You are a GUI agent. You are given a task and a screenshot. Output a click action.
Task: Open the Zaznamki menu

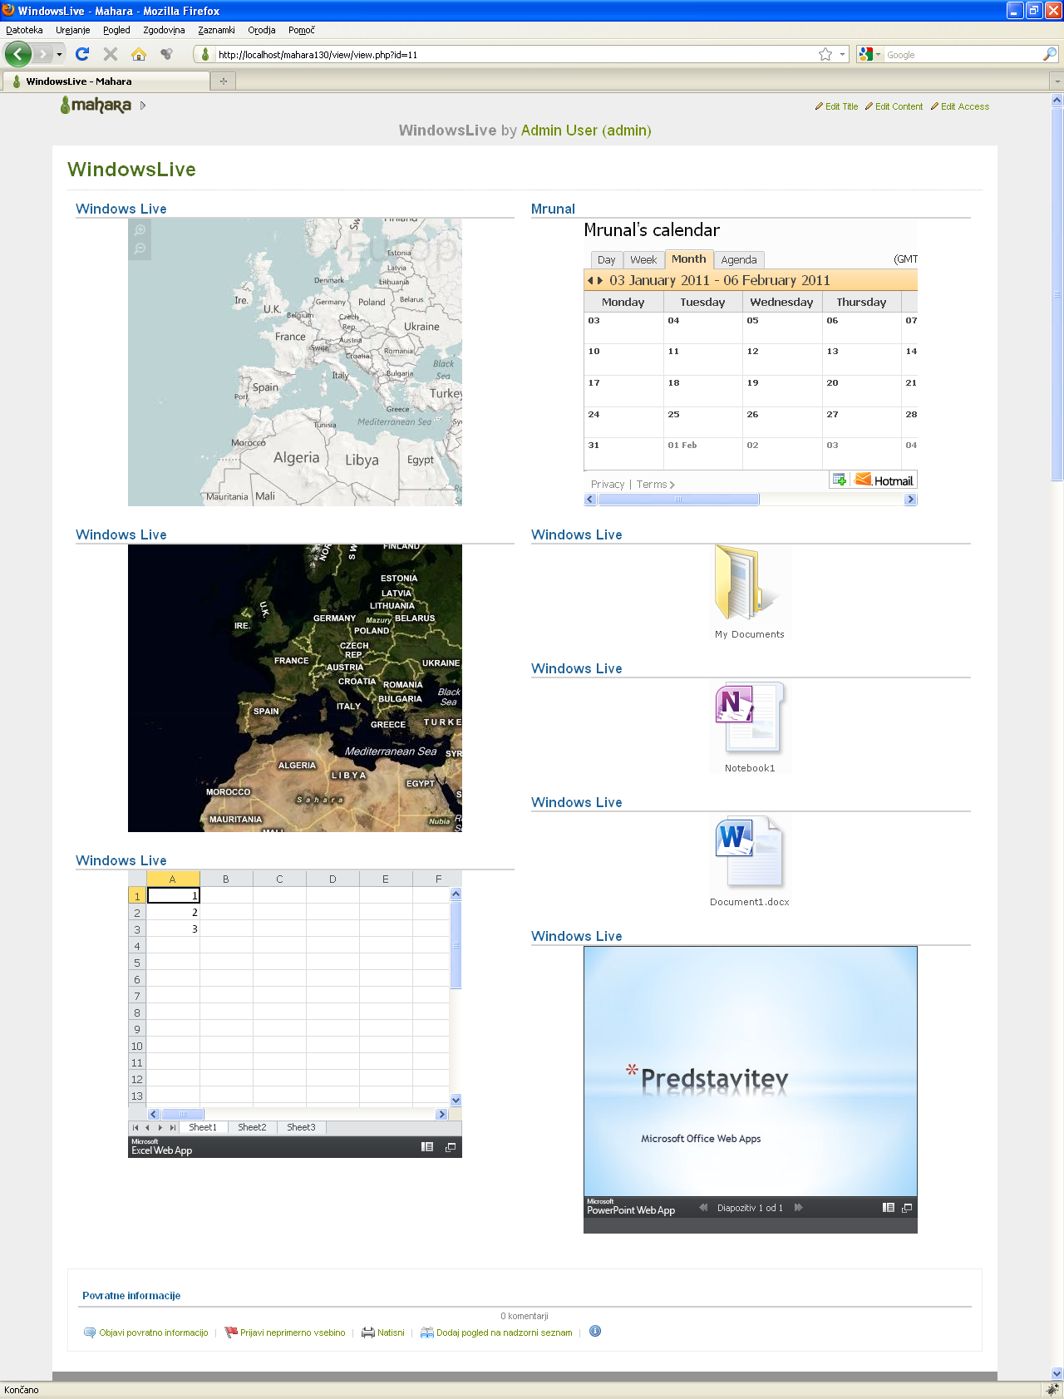216,30
